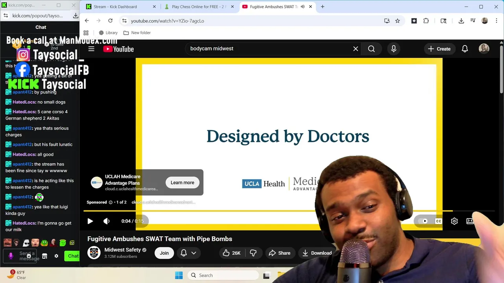Open the Extensions puzzle icon
504x283 pixels.
[x=426, y=21]
